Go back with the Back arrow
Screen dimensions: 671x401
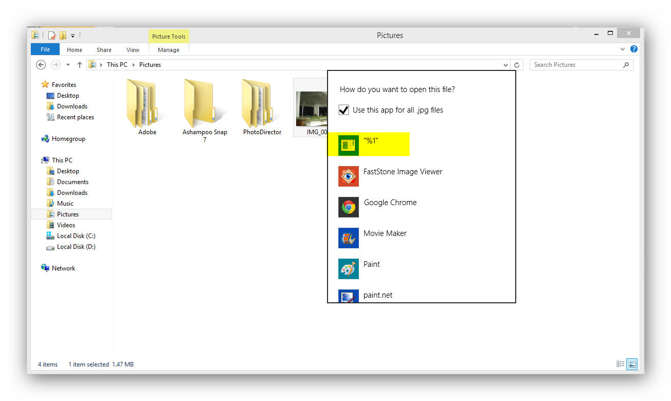click(41, 65)
